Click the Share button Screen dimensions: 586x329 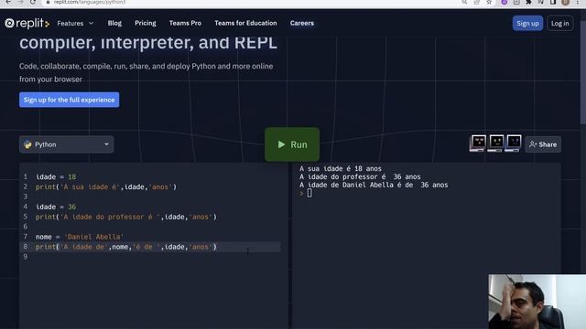tap(543, 144)
